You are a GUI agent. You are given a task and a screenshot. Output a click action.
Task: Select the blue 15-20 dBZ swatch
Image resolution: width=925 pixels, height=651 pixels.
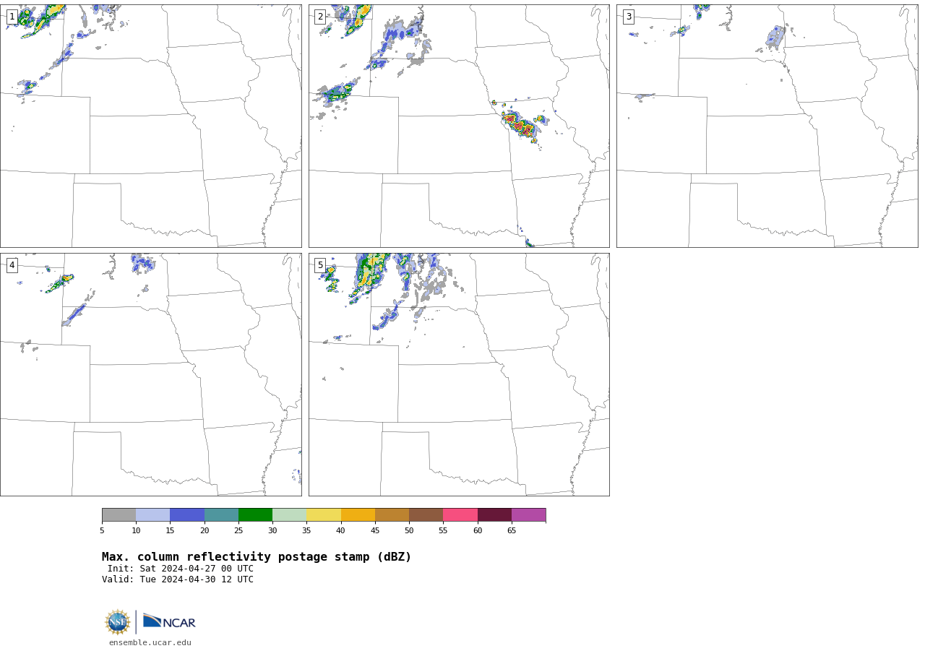tap(187, 515)
